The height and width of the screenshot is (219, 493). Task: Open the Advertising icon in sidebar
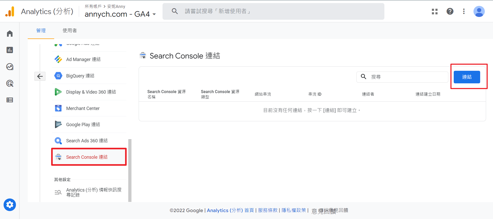click(x=10, y=83)
